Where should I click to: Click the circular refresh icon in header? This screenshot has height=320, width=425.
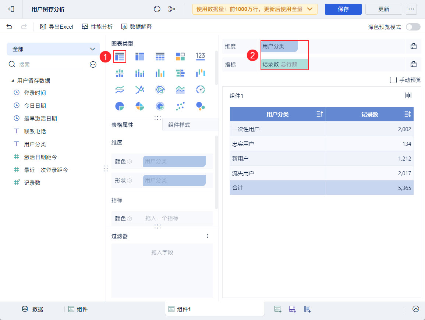click(157, 9)
